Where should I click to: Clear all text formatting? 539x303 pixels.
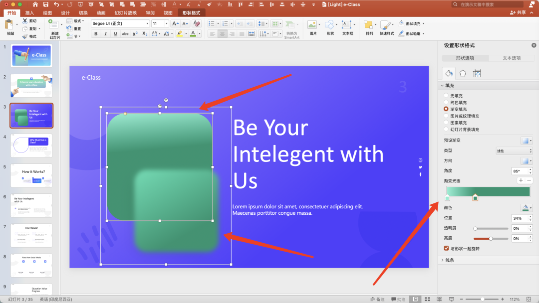tap(197, 23)
